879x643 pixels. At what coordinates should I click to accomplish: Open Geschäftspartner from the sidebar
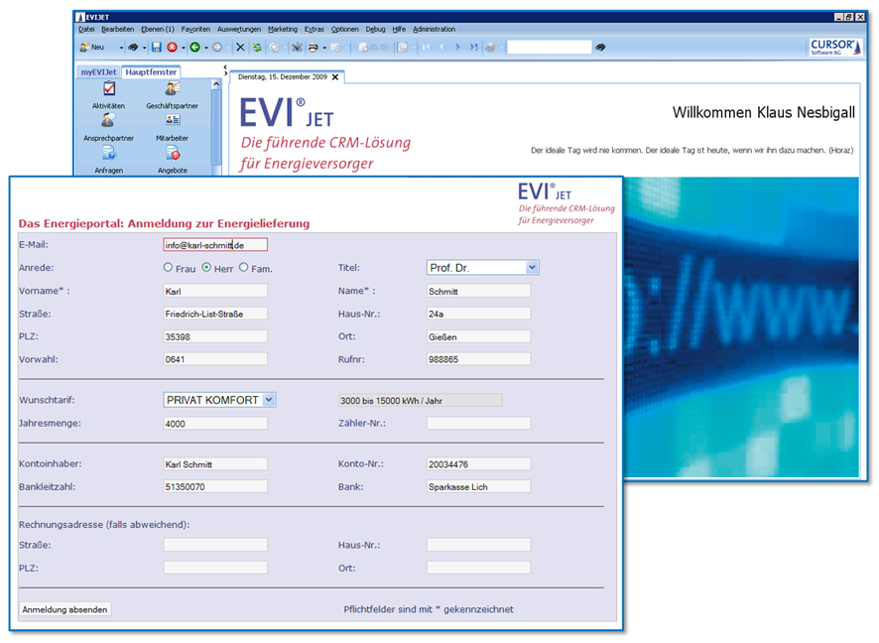click(x=172, y=94)
